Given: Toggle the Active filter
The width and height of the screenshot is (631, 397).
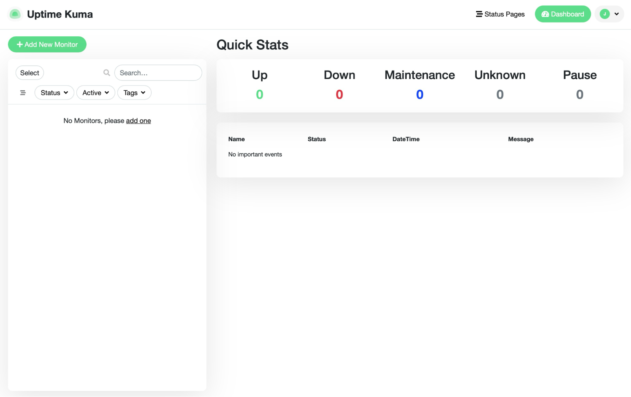Looking at the screenshot, I should pos(95,93).
